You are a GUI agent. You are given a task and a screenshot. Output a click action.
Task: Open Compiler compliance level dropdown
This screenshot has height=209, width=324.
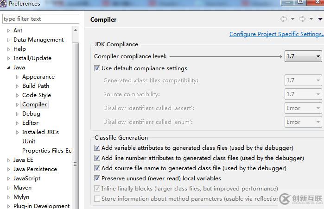(x=303, y=56)
